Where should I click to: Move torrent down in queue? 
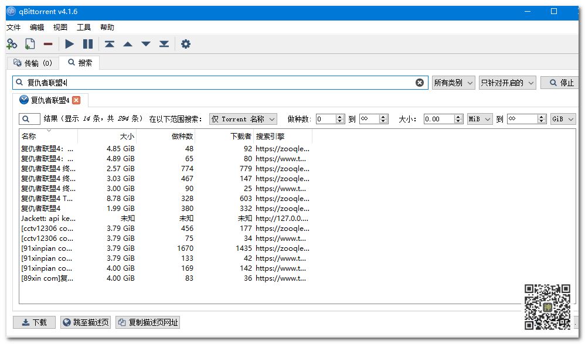[x=146, y=44]
